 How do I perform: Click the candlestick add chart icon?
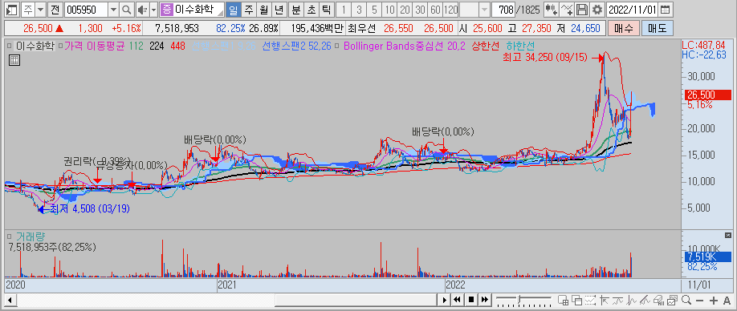(552, 10)
